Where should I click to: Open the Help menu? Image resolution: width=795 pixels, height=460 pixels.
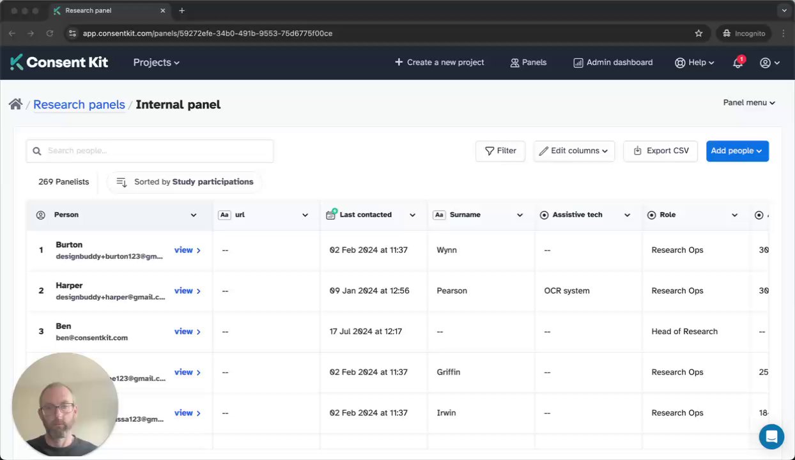tap(695, 63)
